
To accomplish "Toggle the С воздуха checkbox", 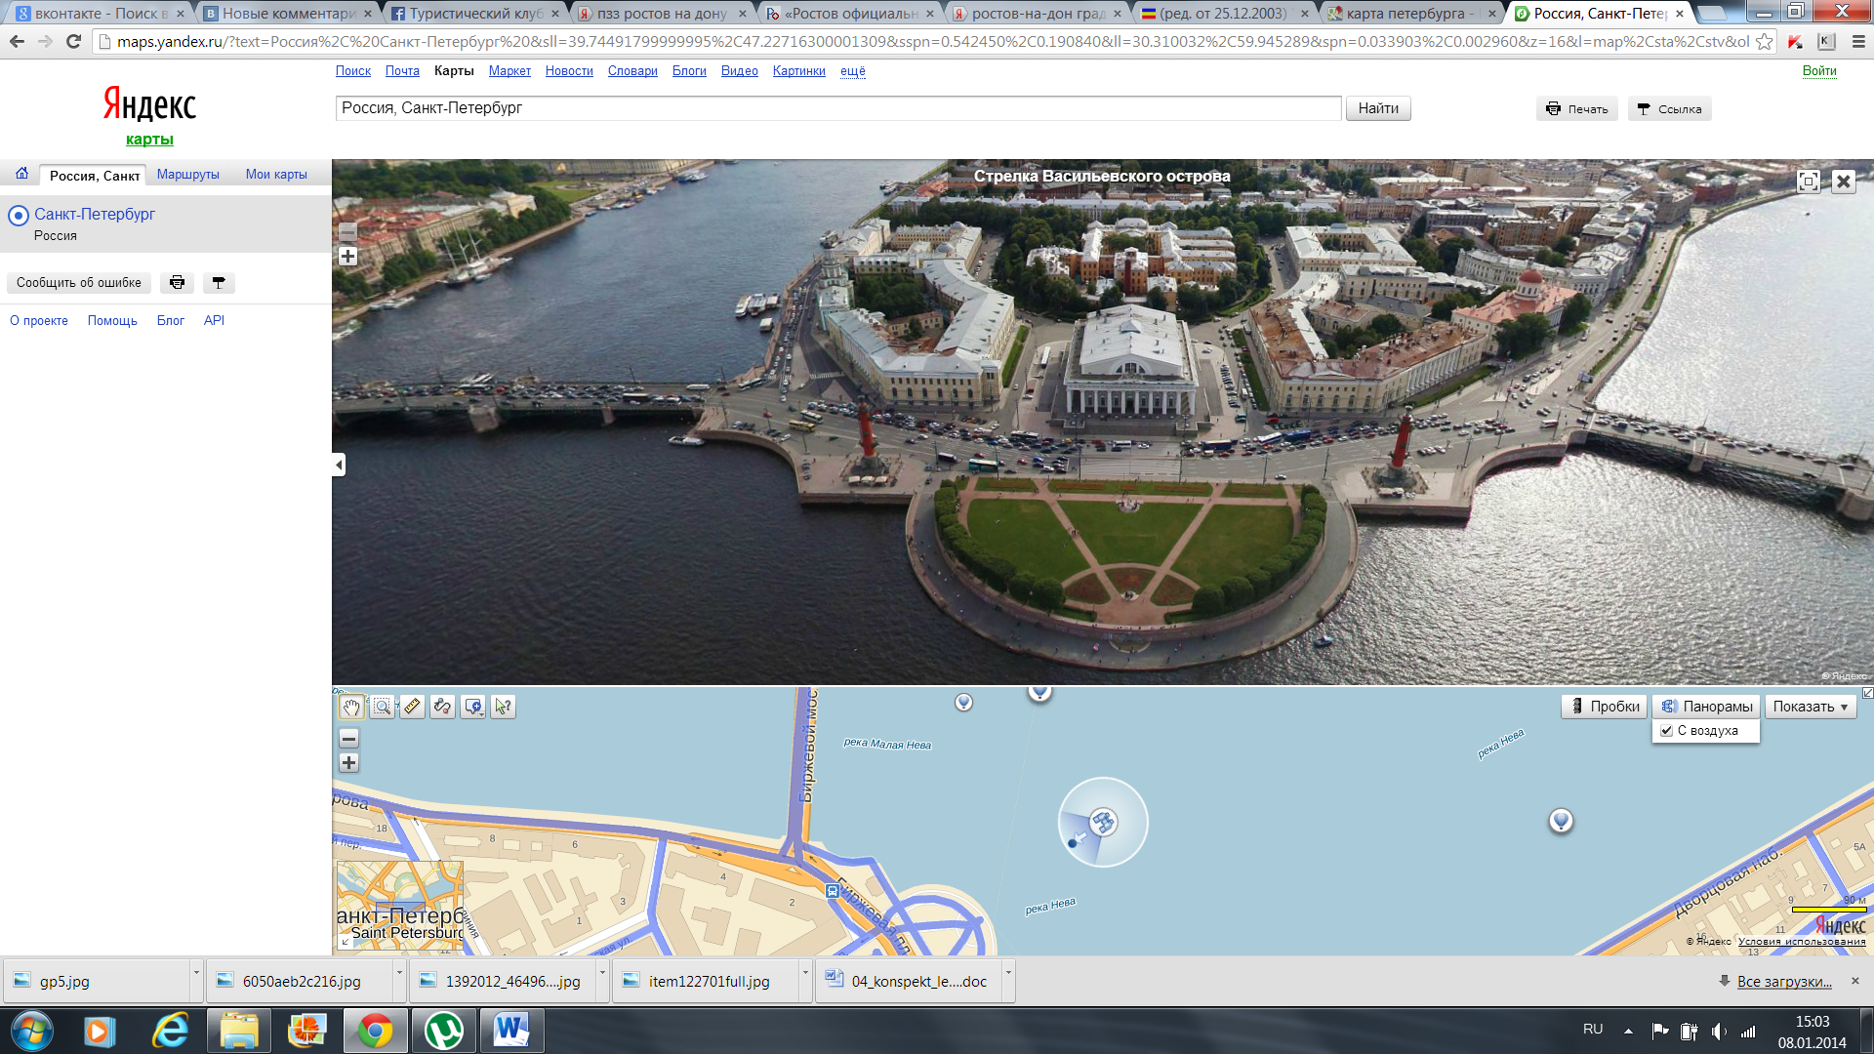I will tap(1667, 731).
